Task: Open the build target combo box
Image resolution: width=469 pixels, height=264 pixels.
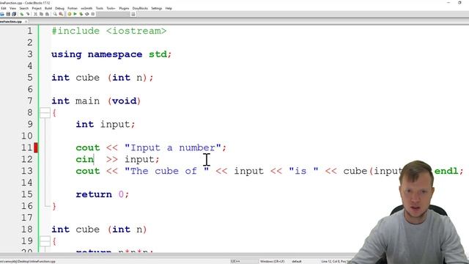Action: (113, 14)
